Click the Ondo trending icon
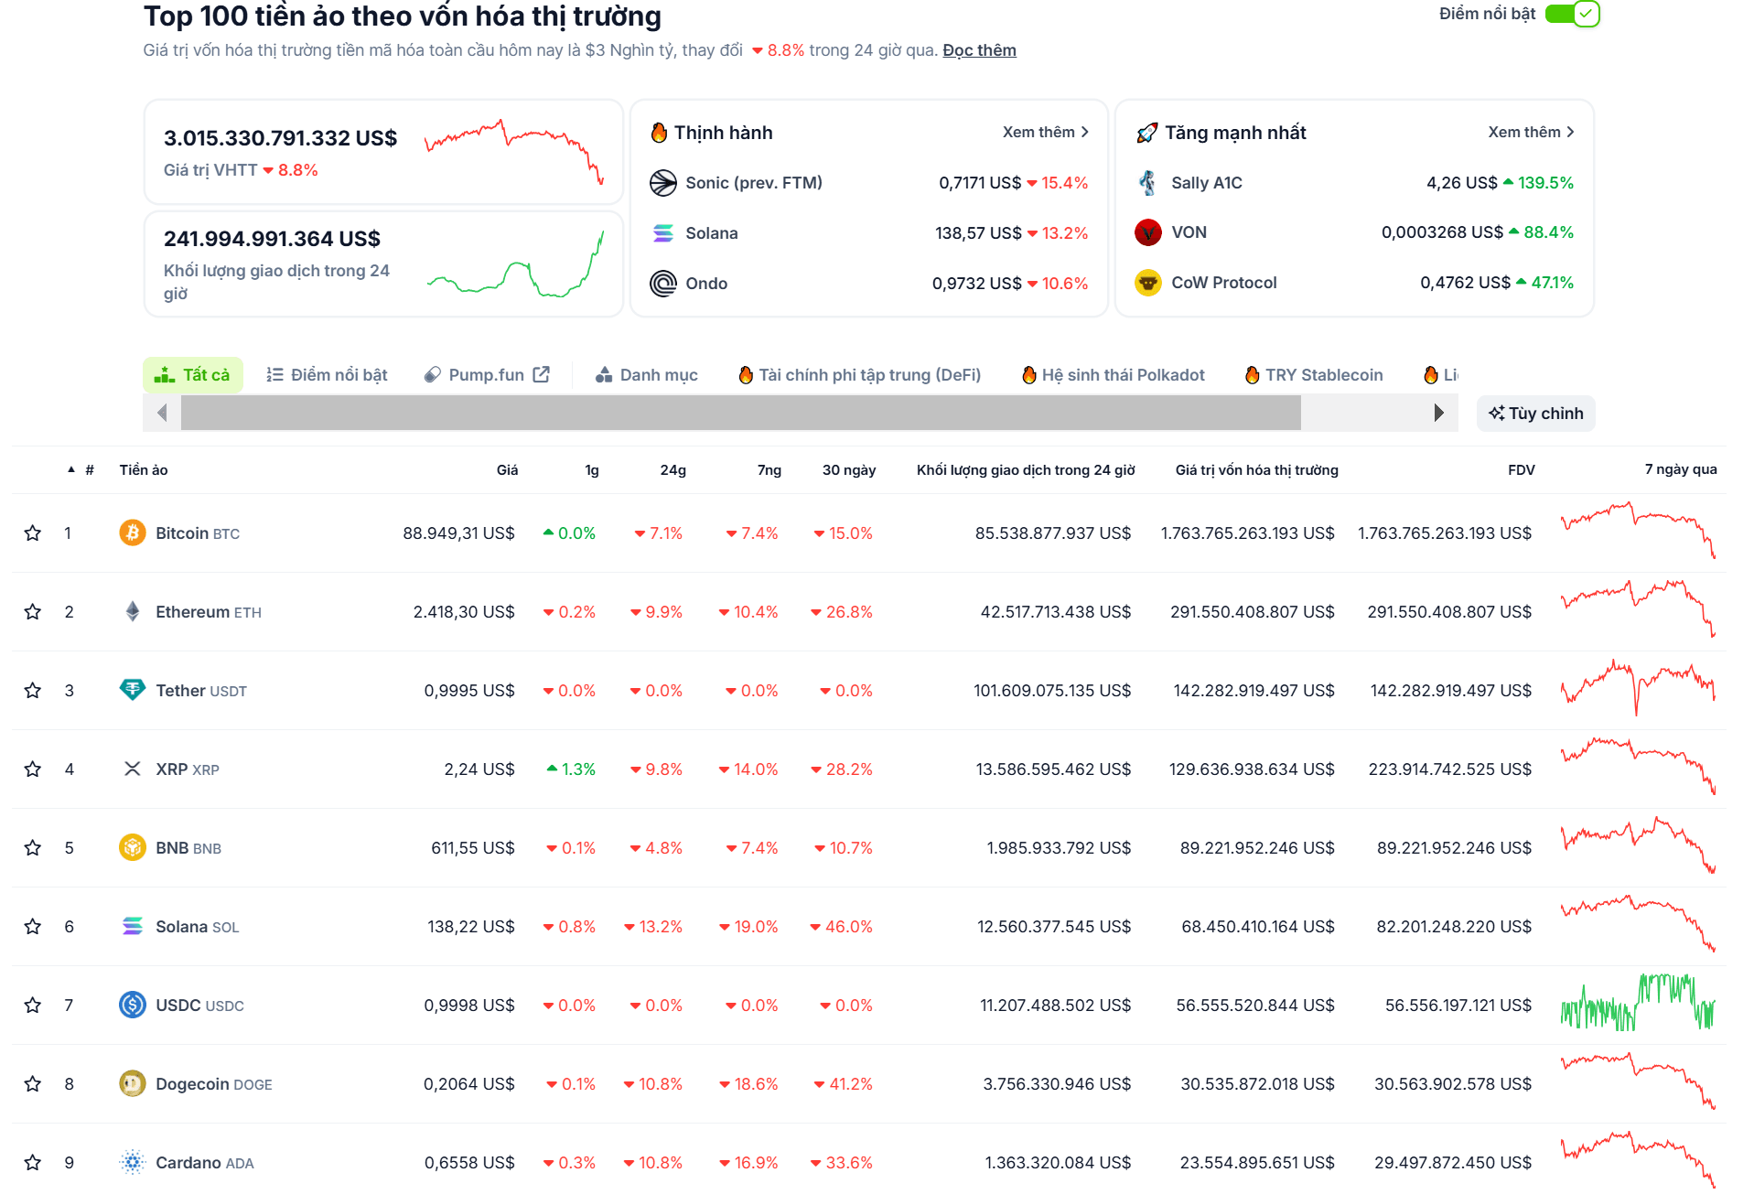This screenshot has width=1754, height=1194. pos(663,284)
